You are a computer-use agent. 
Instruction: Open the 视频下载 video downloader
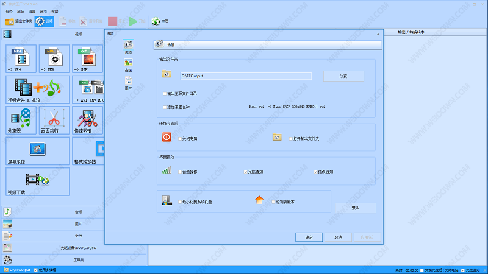pyautogui.click(x=36, y=181)
